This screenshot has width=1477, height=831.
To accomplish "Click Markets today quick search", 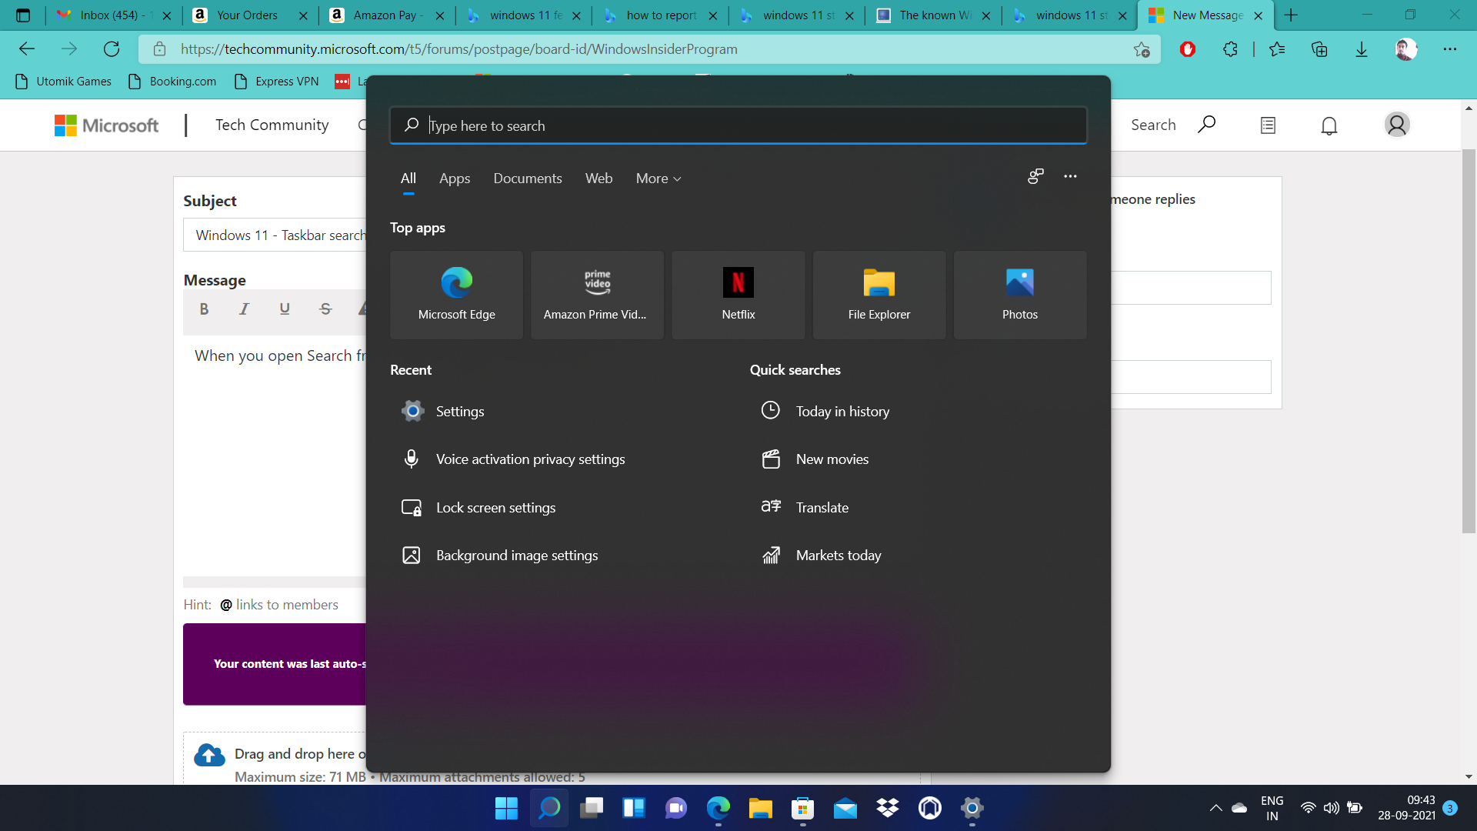I will (x=919, y=556).
